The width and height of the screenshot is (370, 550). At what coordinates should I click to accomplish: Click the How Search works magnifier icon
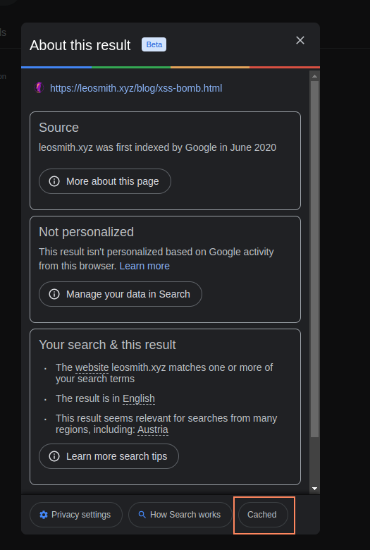coord(142,515)
